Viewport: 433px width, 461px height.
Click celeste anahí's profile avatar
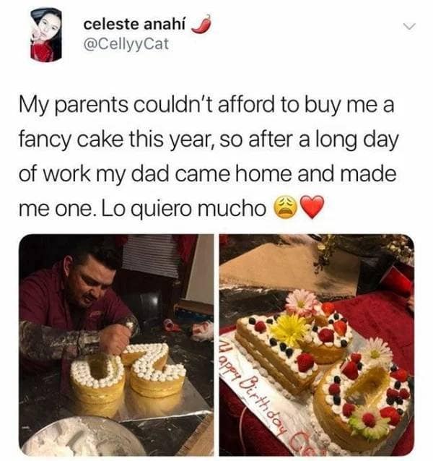coord(46,35)
